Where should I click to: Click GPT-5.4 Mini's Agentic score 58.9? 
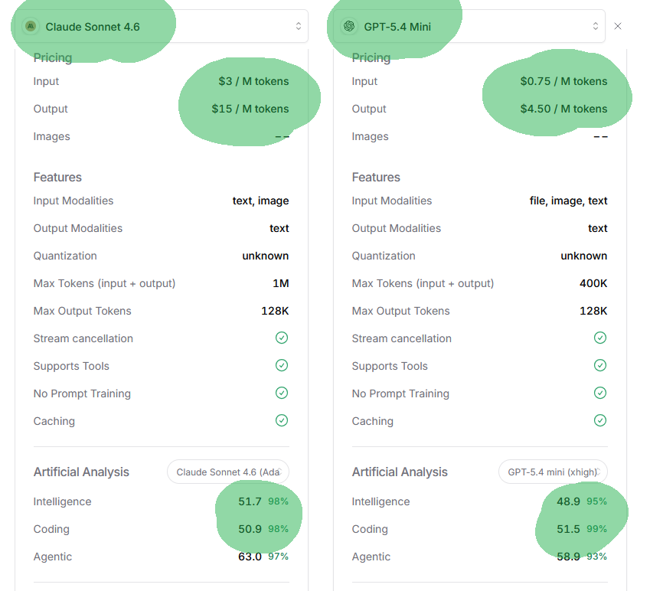click(x=568, y=557)
